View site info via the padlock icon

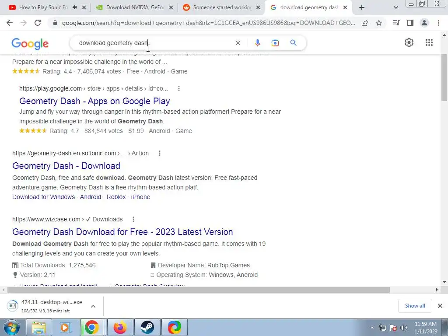click(55, 23)
